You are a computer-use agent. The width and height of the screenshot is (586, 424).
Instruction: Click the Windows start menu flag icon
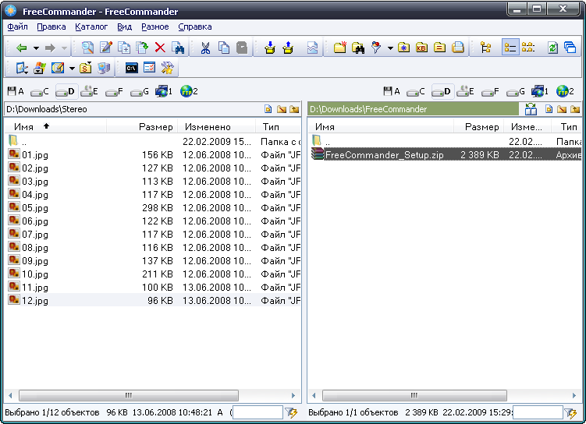[x=40, y=68]
